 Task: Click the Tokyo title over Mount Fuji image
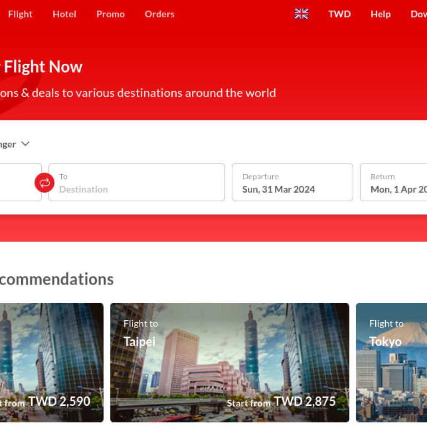pos(385,342)
